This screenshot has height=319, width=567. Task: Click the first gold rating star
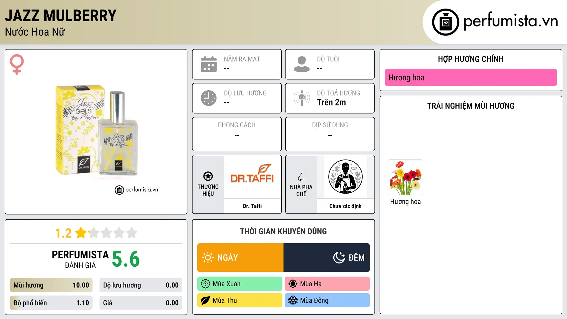pyautogui.click(x=81, y=233)
